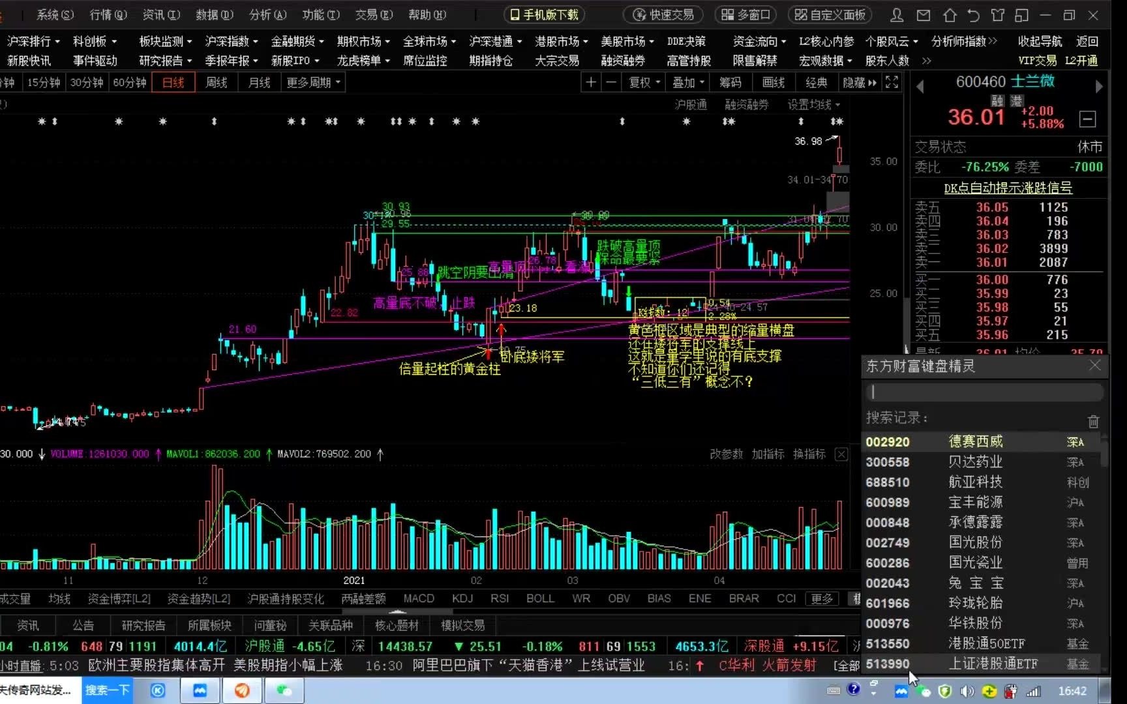Expand 科创板 menu
Screen dimensions: 1127x704
coord(95,41)
